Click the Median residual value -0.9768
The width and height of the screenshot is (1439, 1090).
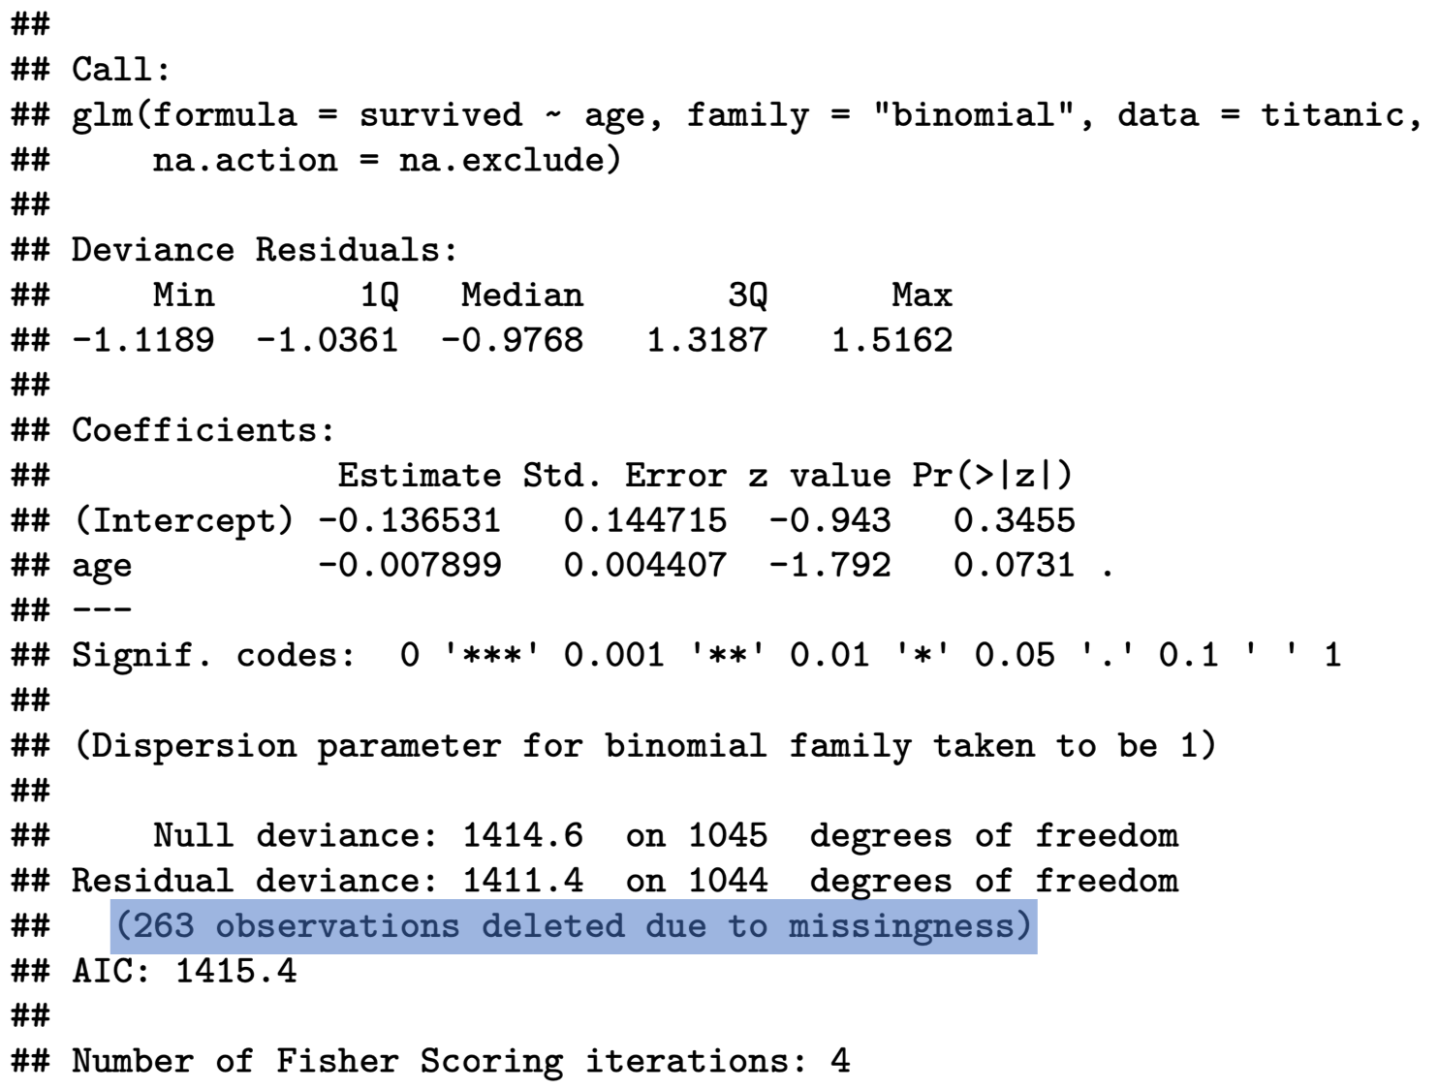click(512, 340)
